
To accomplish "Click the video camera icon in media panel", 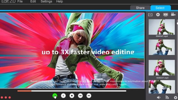I will tap(173, 14).
